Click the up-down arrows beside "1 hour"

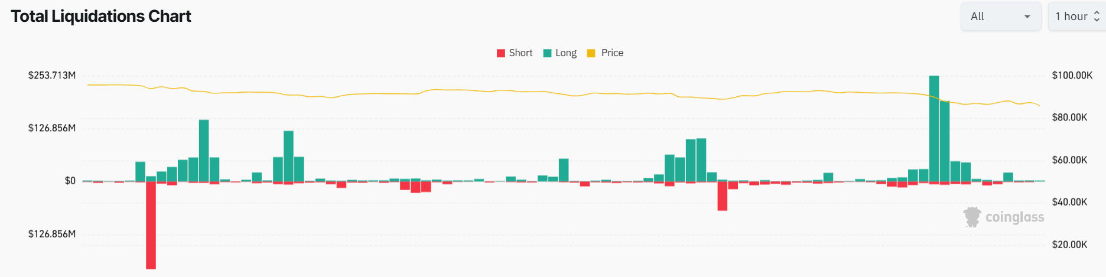pyautogui.click(x=1097, y=17)
